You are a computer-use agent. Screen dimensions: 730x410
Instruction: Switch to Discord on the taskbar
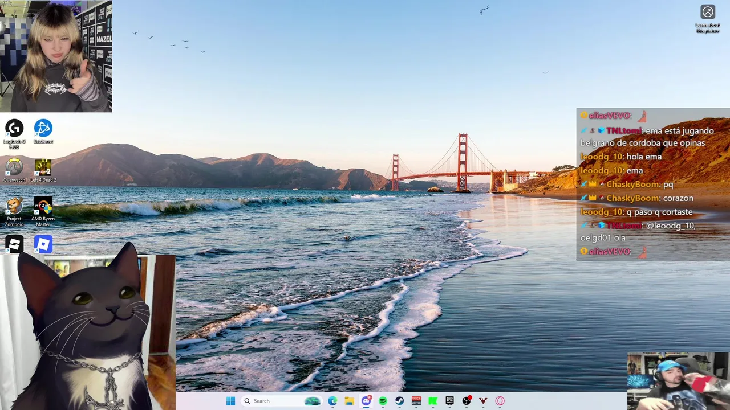click(x=366, y=401)
